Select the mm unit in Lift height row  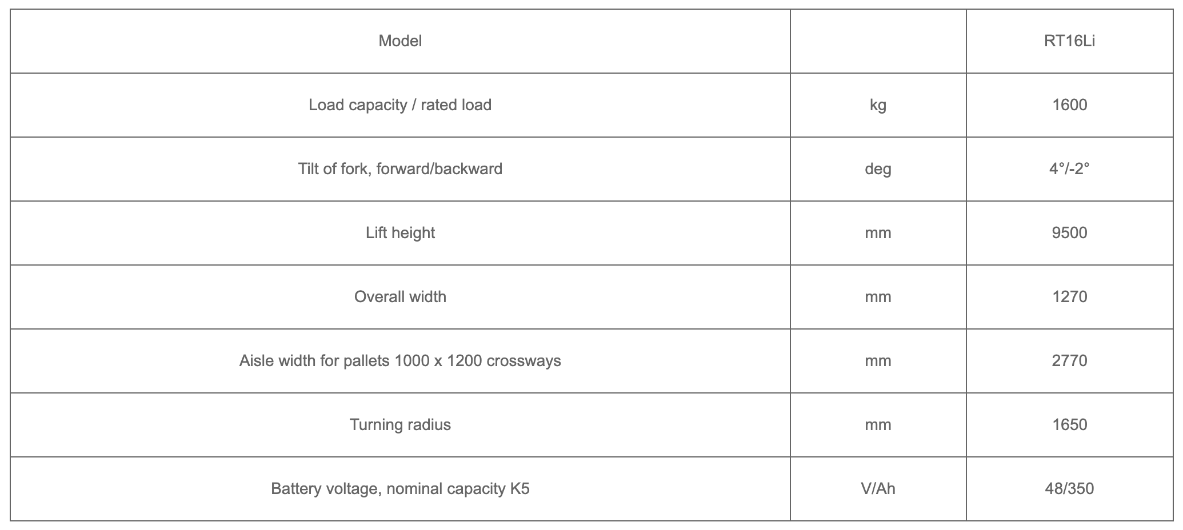coord(878,233)
